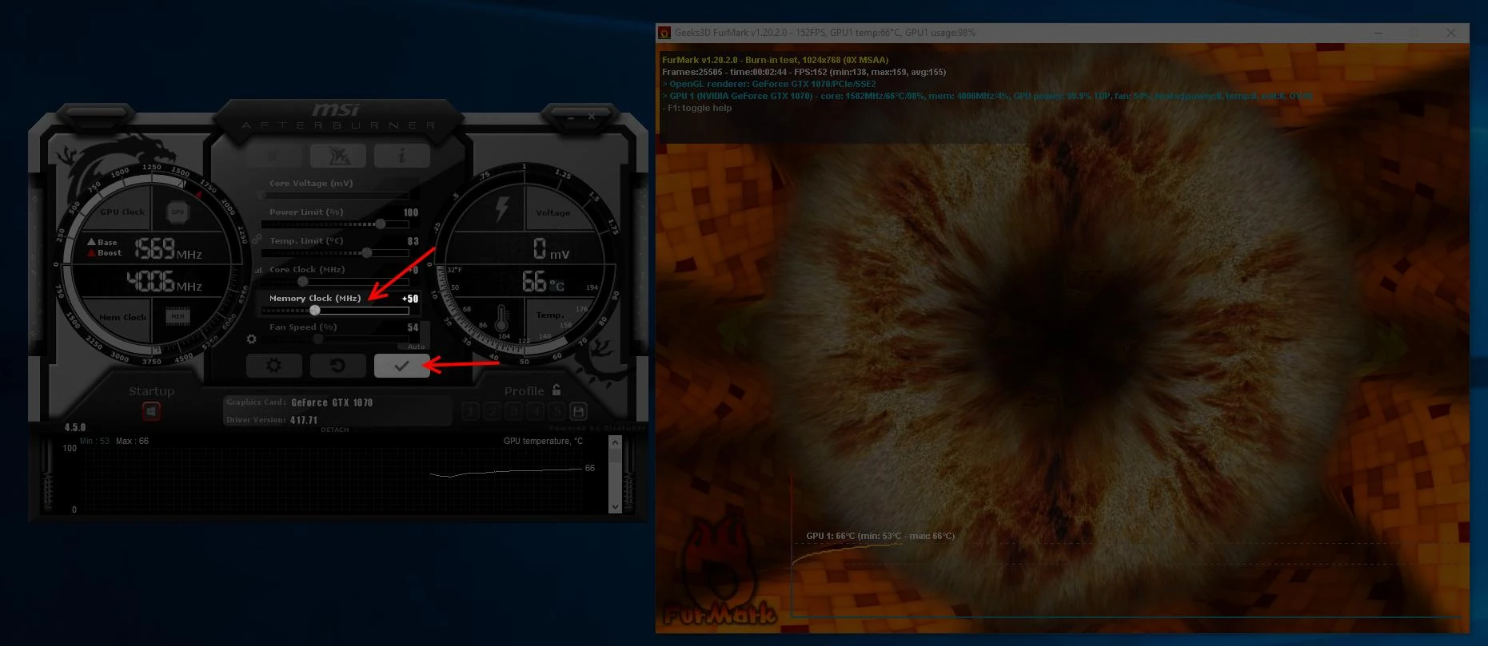Click the Core Clock slider handle
Image resolution: width=1488 pixels, height=646 pixels.
[x=302, y=281]
